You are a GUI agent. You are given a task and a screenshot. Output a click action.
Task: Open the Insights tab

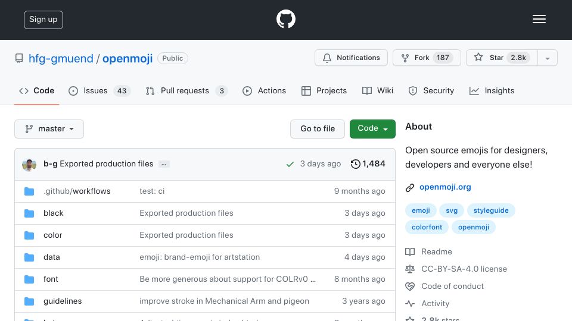point(492,90)
